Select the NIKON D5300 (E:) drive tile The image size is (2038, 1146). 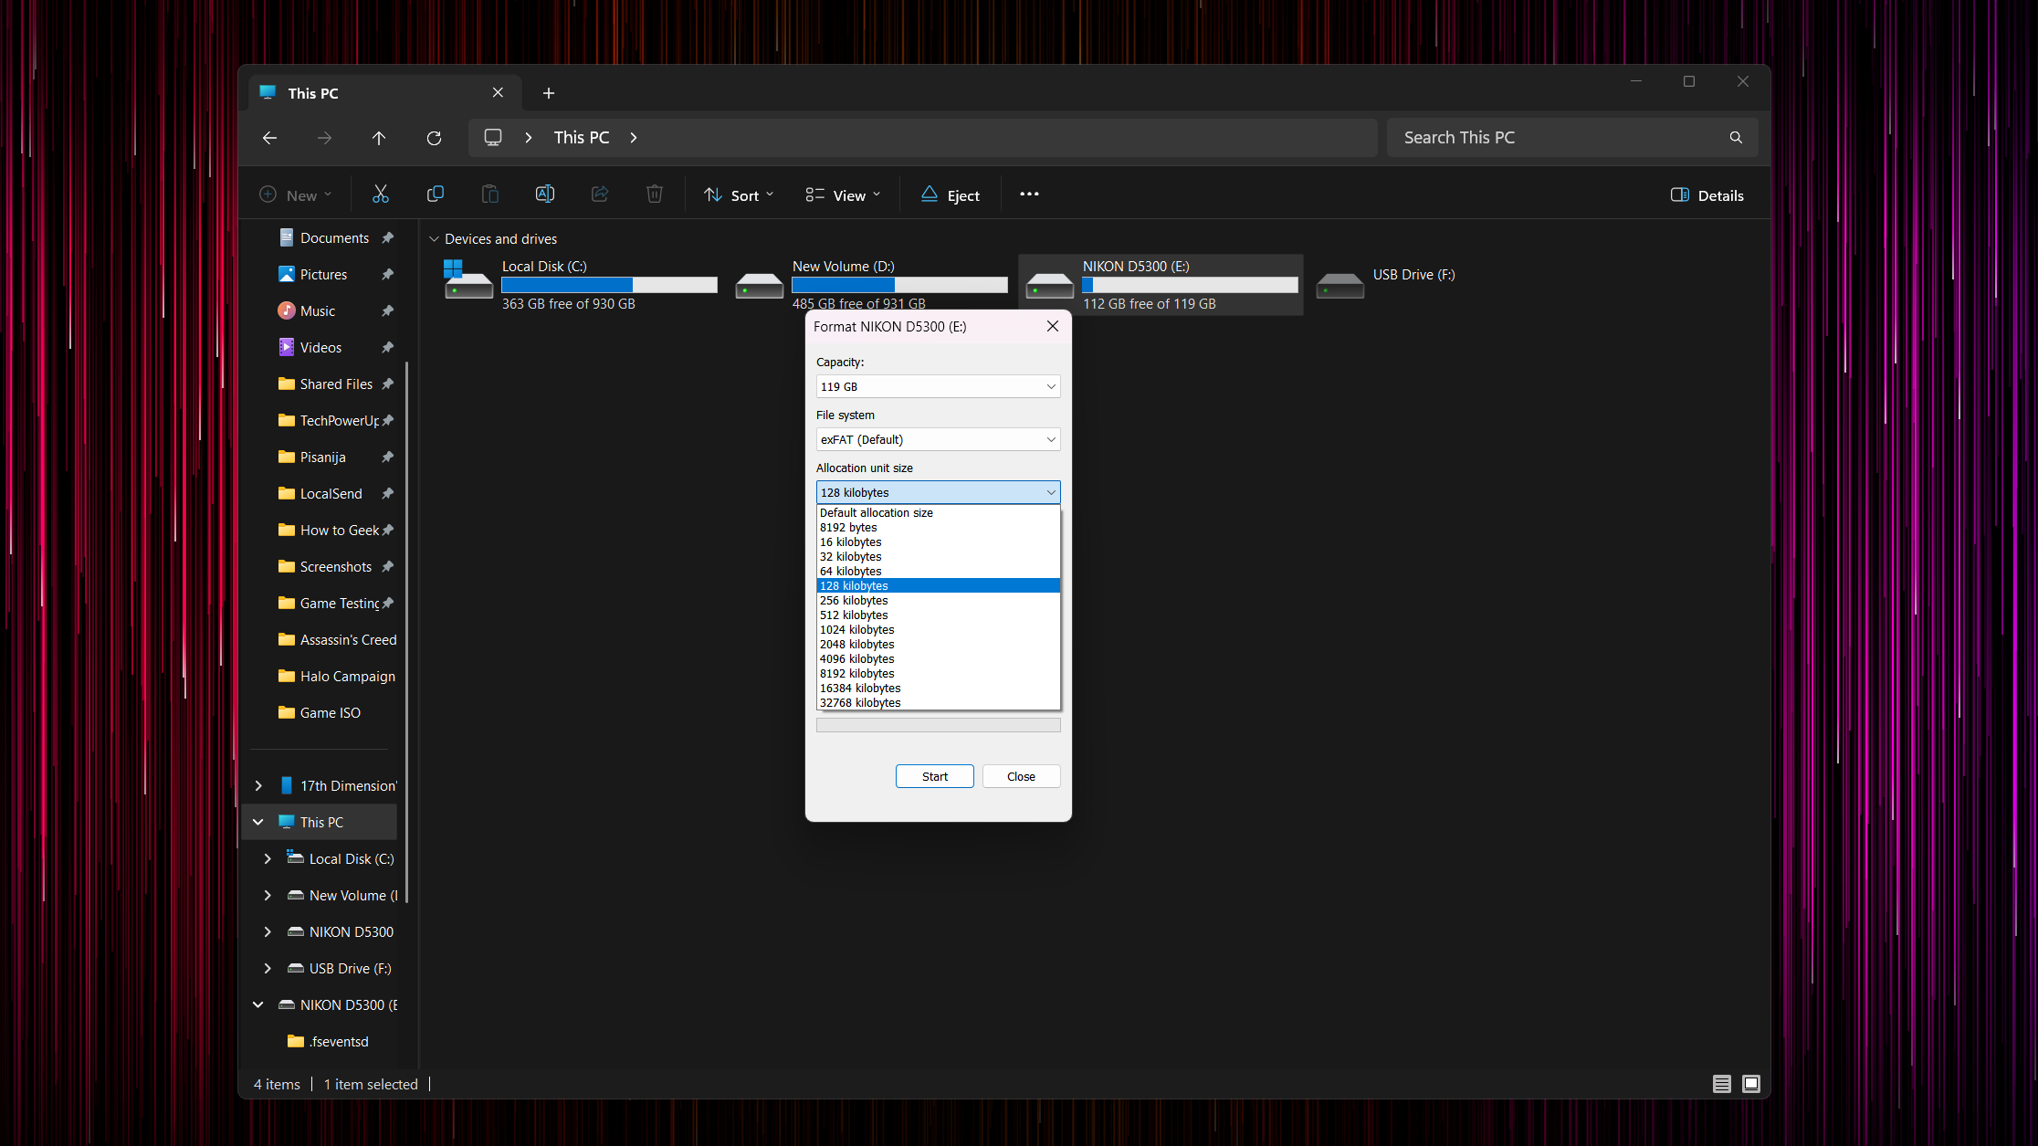pos(1161,285)
